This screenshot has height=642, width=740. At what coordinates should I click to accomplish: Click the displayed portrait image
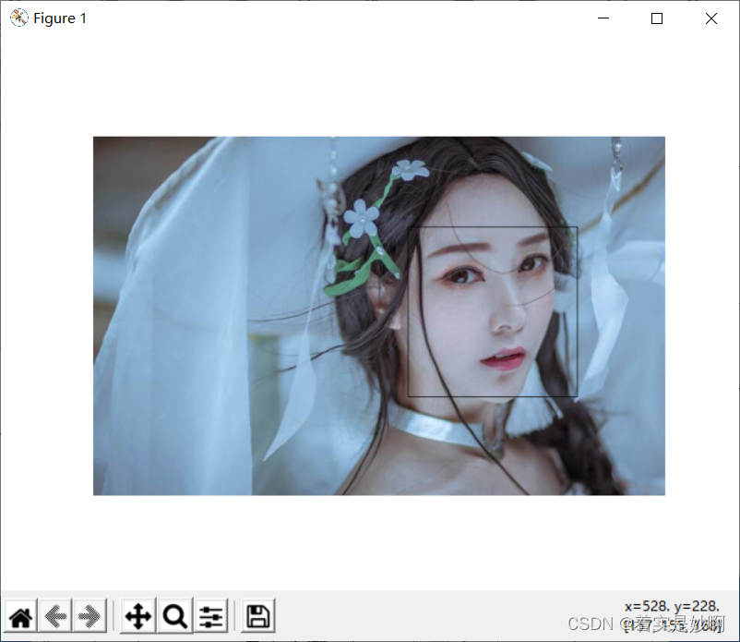(x=378, y=314)
